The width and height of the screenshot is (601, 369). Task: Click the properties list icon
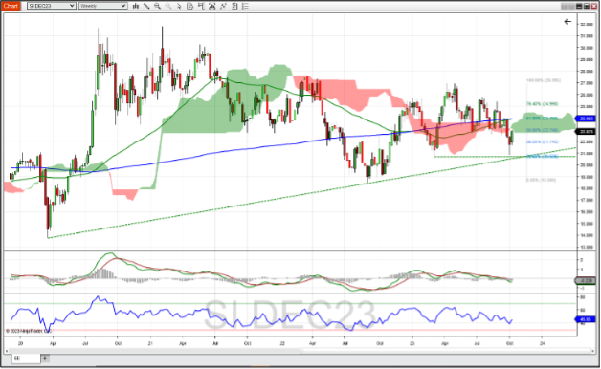point(246,6)
